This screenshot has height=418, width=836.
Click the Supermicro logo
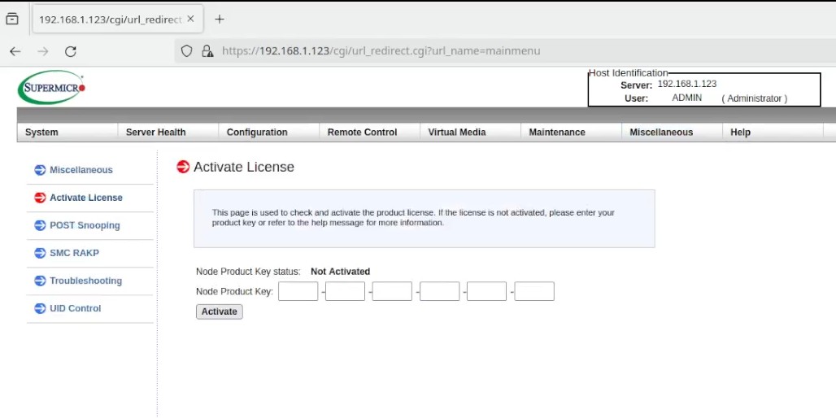[x=51, y=88]
